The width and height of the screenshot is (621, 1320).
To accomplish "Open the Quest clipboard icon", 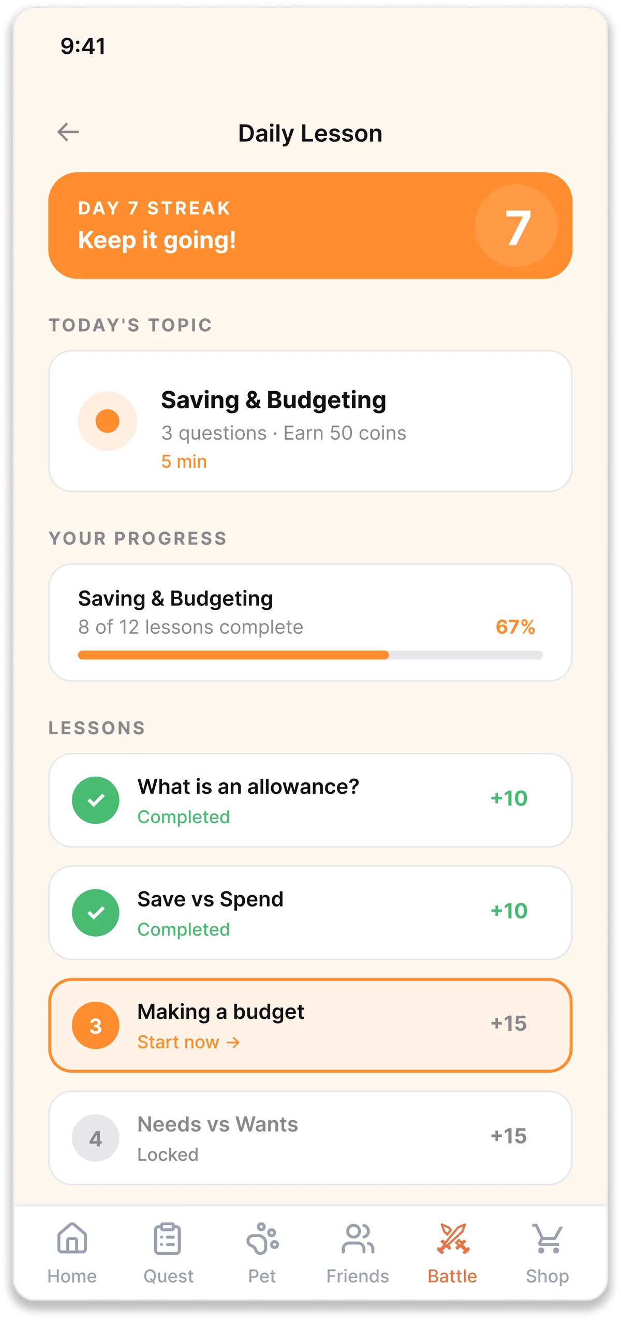I will coord(168,1238).
